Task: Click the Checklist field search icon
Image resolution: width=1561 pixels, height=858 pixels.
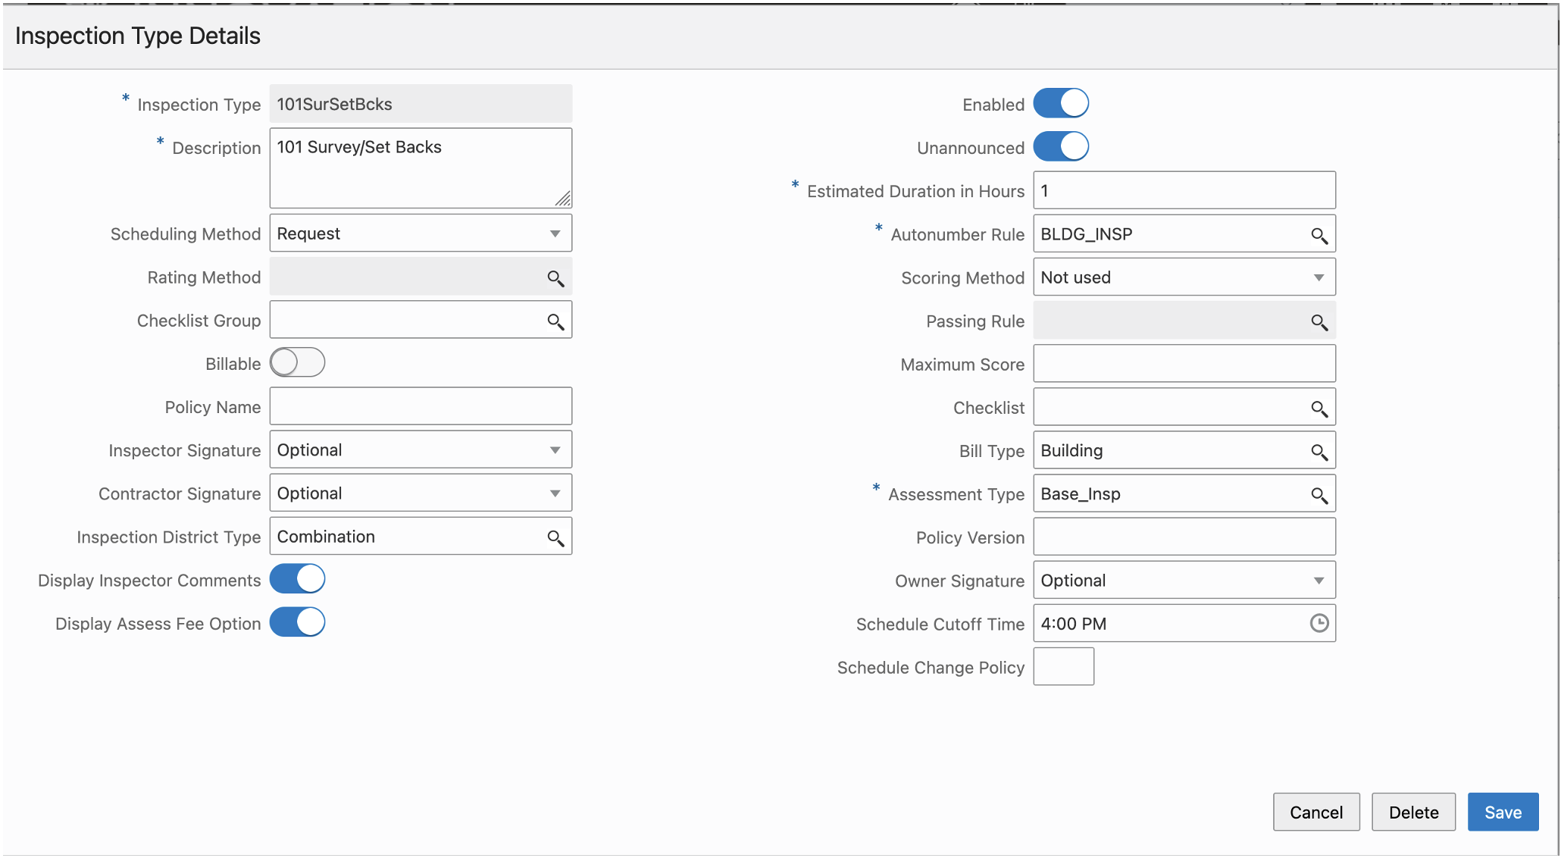Action: pos(1319,409)
